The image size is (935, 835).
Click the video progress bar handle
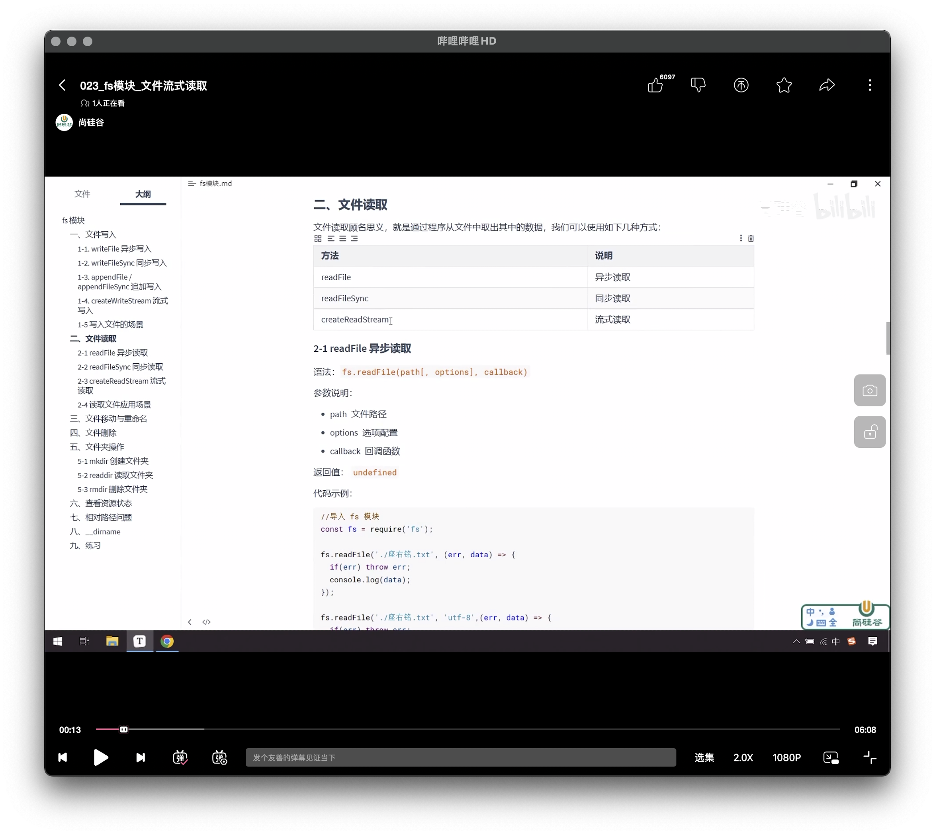tap(123, 730)
